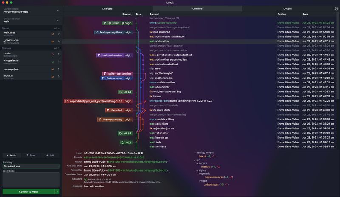
Task: Select commit 'chore(deps-dev): bump something' row
Action: coord(199,101)
